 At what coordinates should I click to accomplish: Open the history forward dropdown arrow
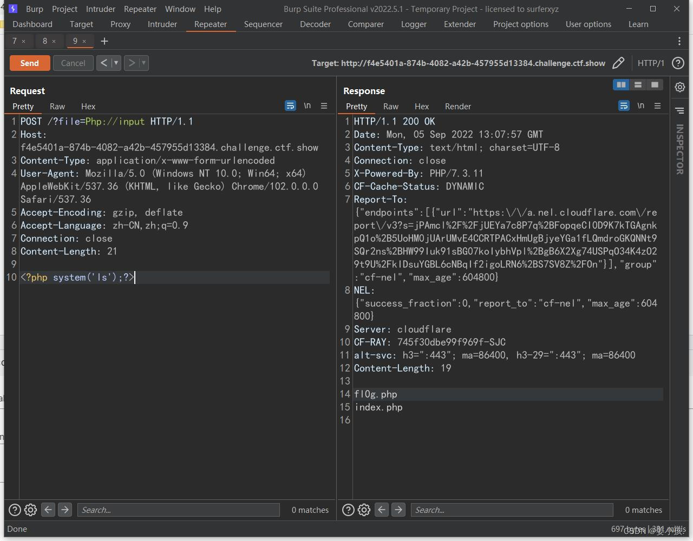[x=143, y=63]
